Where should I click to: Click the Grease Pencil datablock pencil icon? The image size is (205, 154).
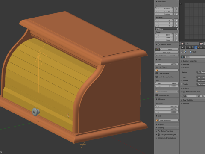coord(157,50)
